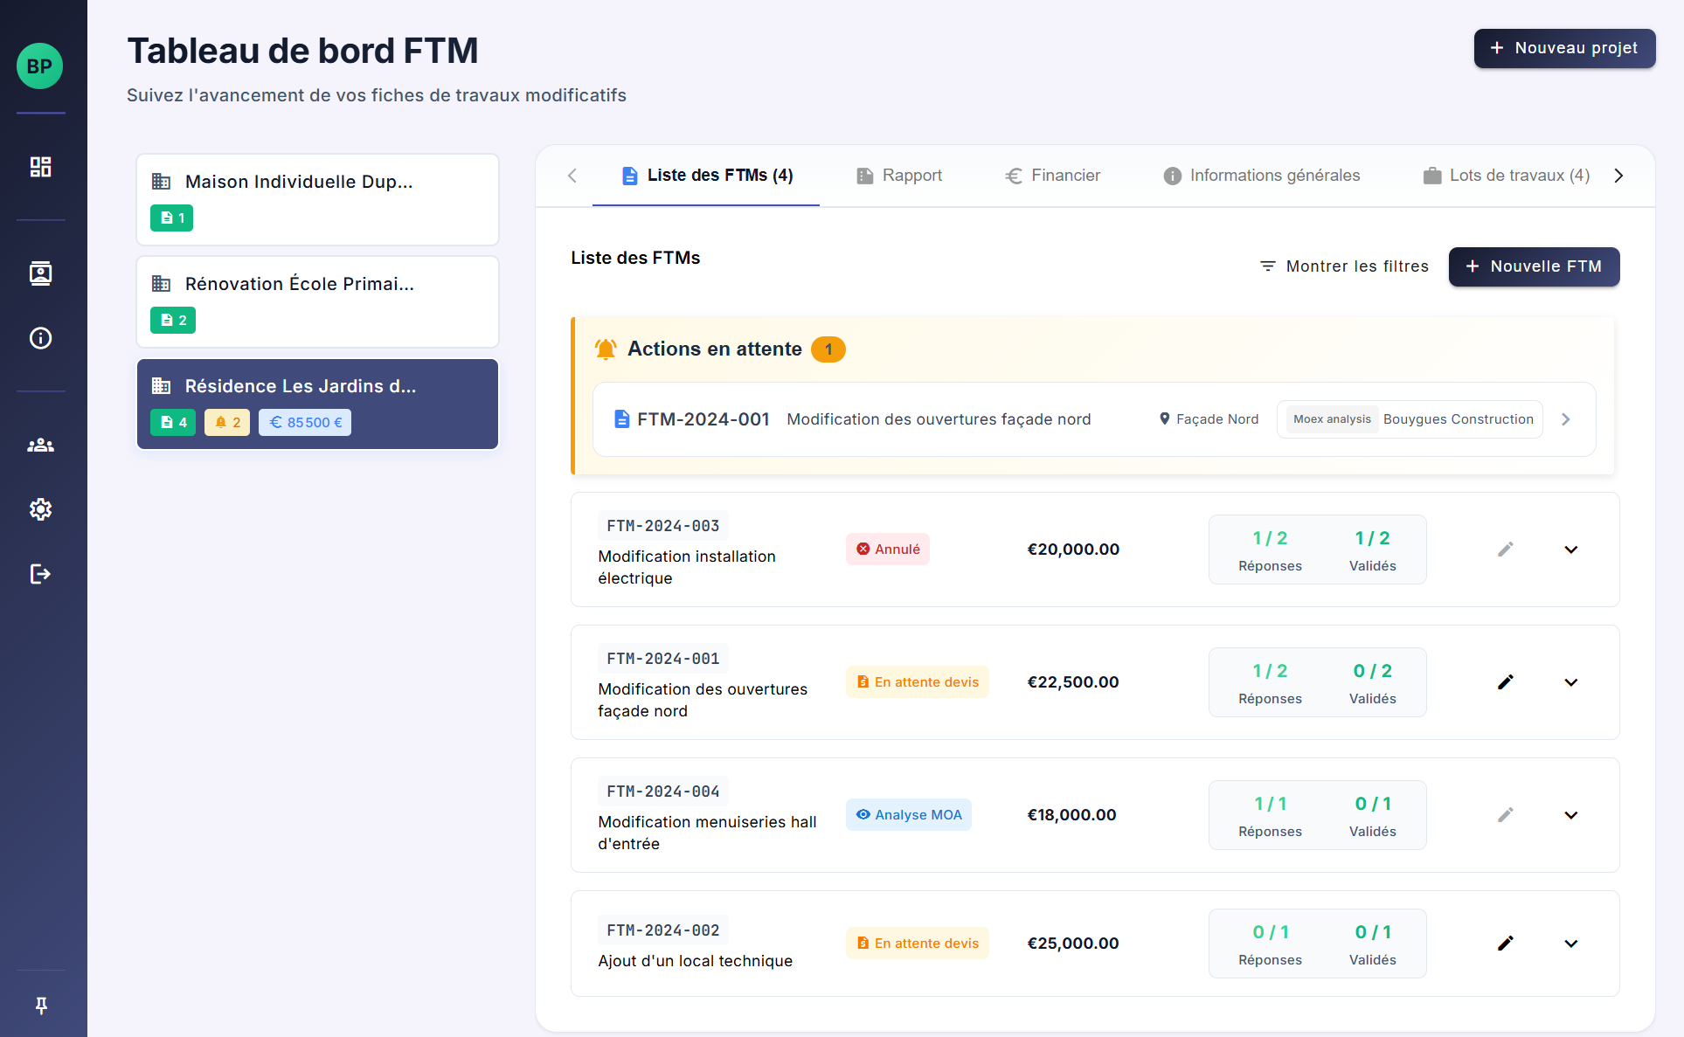This screenshot has width=1684, height=1037.
Task: Select the team members icon in the sidebar
Action: [40, 445]
